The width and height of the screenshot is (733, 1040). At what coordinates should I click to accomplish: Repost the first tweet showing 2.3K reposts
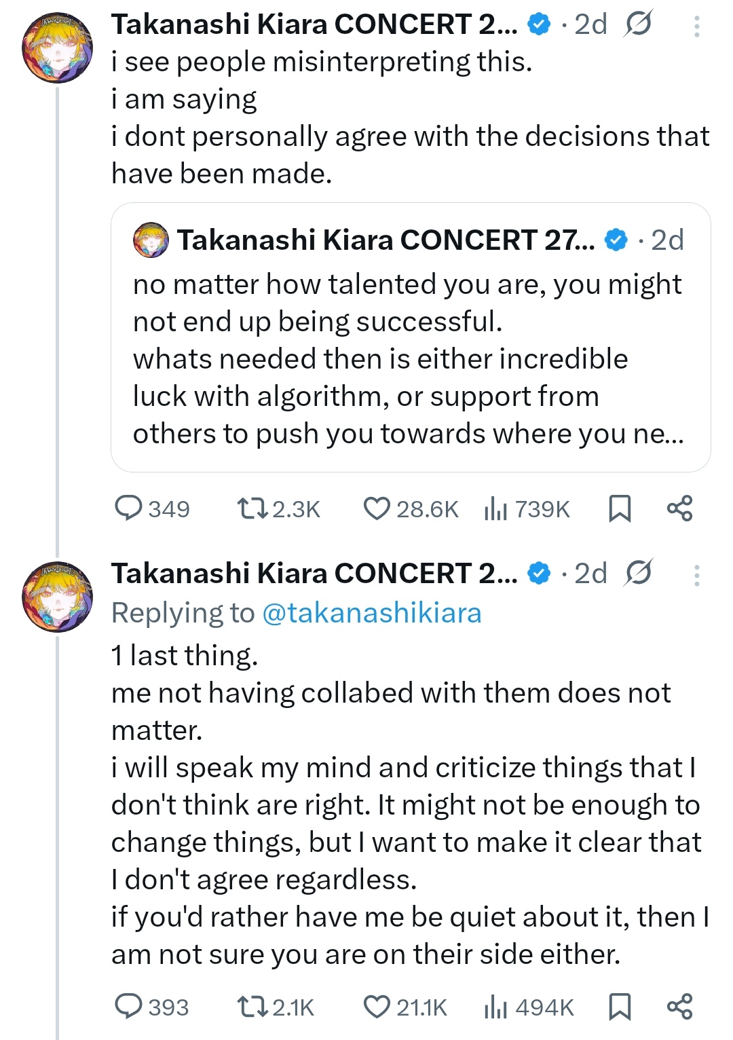252,508
